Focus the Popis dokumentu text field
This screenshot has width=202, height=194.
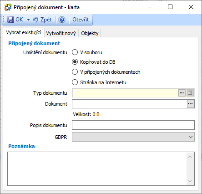[x=133, y=125]
